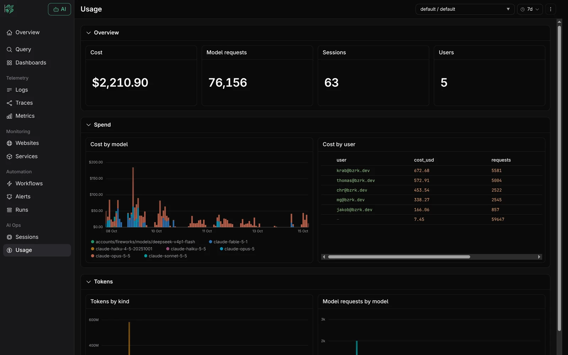Image resolution: width=568 pixels, height=355 pixels.
Task: Open the default / default environment dropdown
Action: (x=465, y=9)
